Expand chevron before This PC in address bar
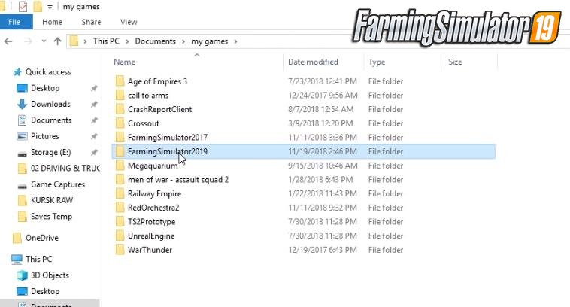This screenshot has width=570, height=307. coord(85,41)
